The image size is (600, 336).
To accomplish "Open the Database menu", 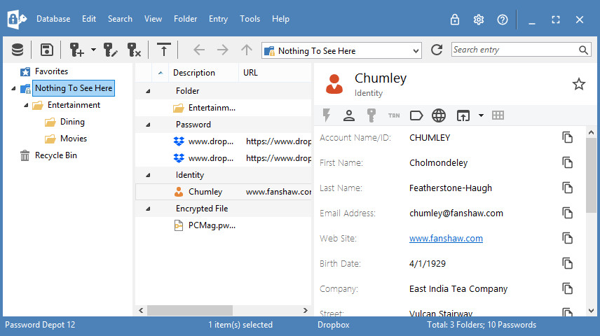I will tap(53, 19).
